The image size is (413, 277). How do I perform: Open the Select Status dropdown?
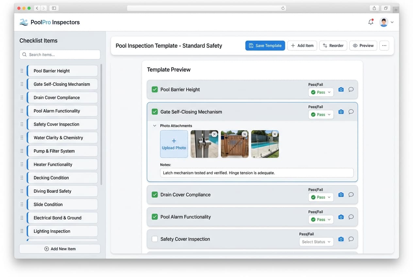316,242
